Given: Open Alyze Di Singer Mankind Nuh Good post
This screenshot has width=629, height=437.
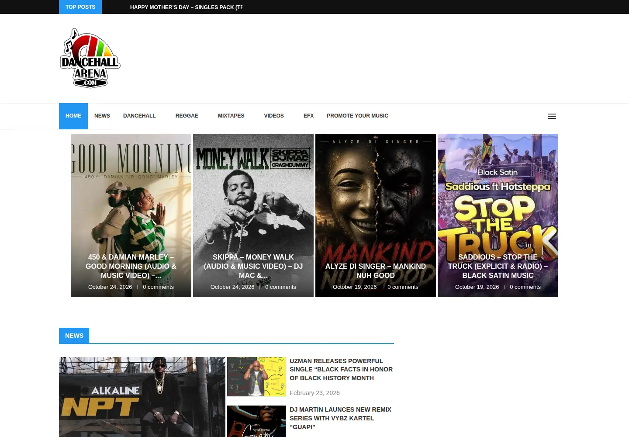Looking at the screenshot, I should tap(376, 271).
